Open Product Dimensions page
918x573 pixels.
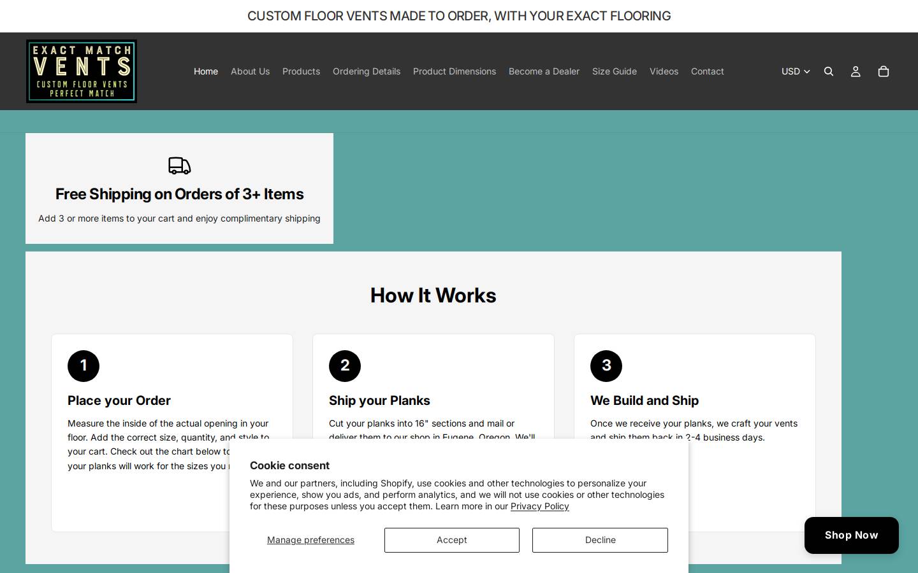(455, 71)
